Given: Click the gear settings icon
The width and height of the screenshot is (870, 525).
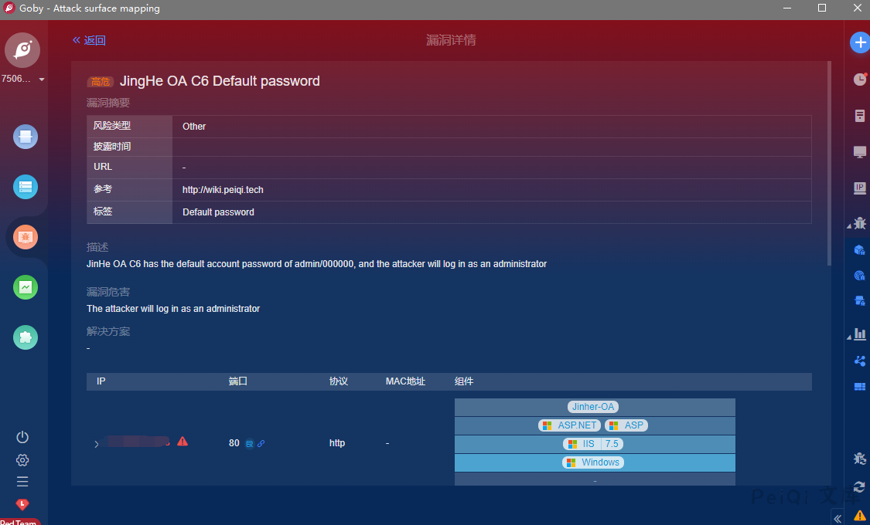Looking at the screenshot, I should tap(22, 460).
